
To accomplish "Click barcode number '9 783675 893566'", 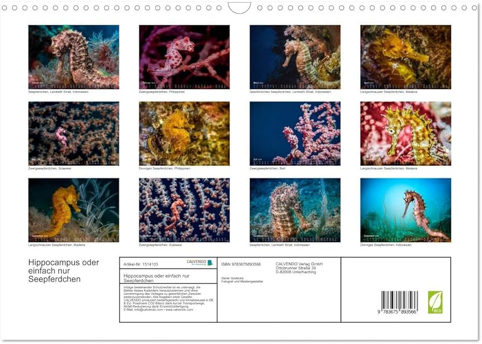I will 397,312.
